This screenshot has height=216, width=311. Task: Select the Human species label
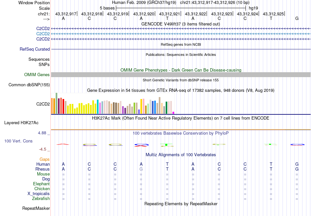pyautogui.click(x=43, y=164)
